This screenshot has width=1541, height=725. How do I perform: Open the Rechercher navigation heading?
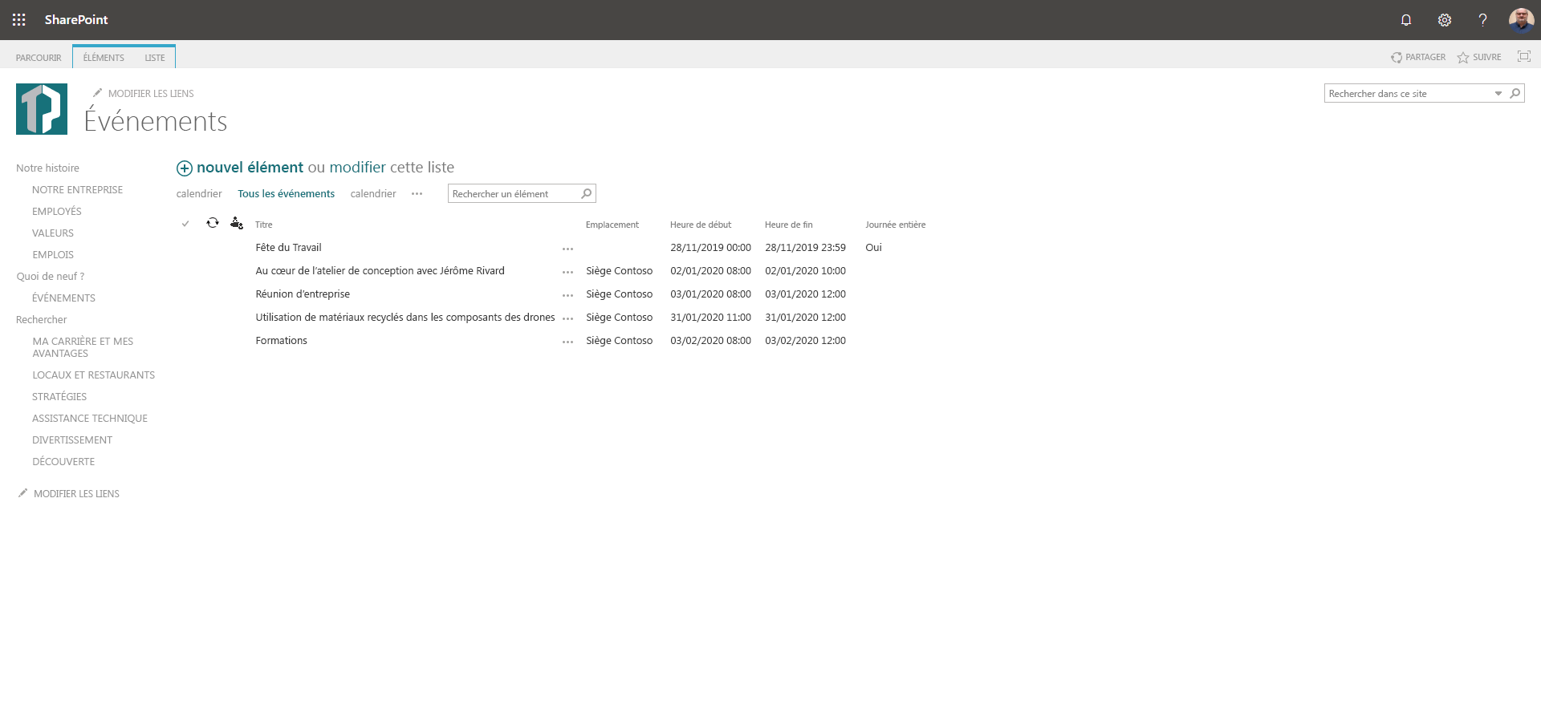[42, 320]
